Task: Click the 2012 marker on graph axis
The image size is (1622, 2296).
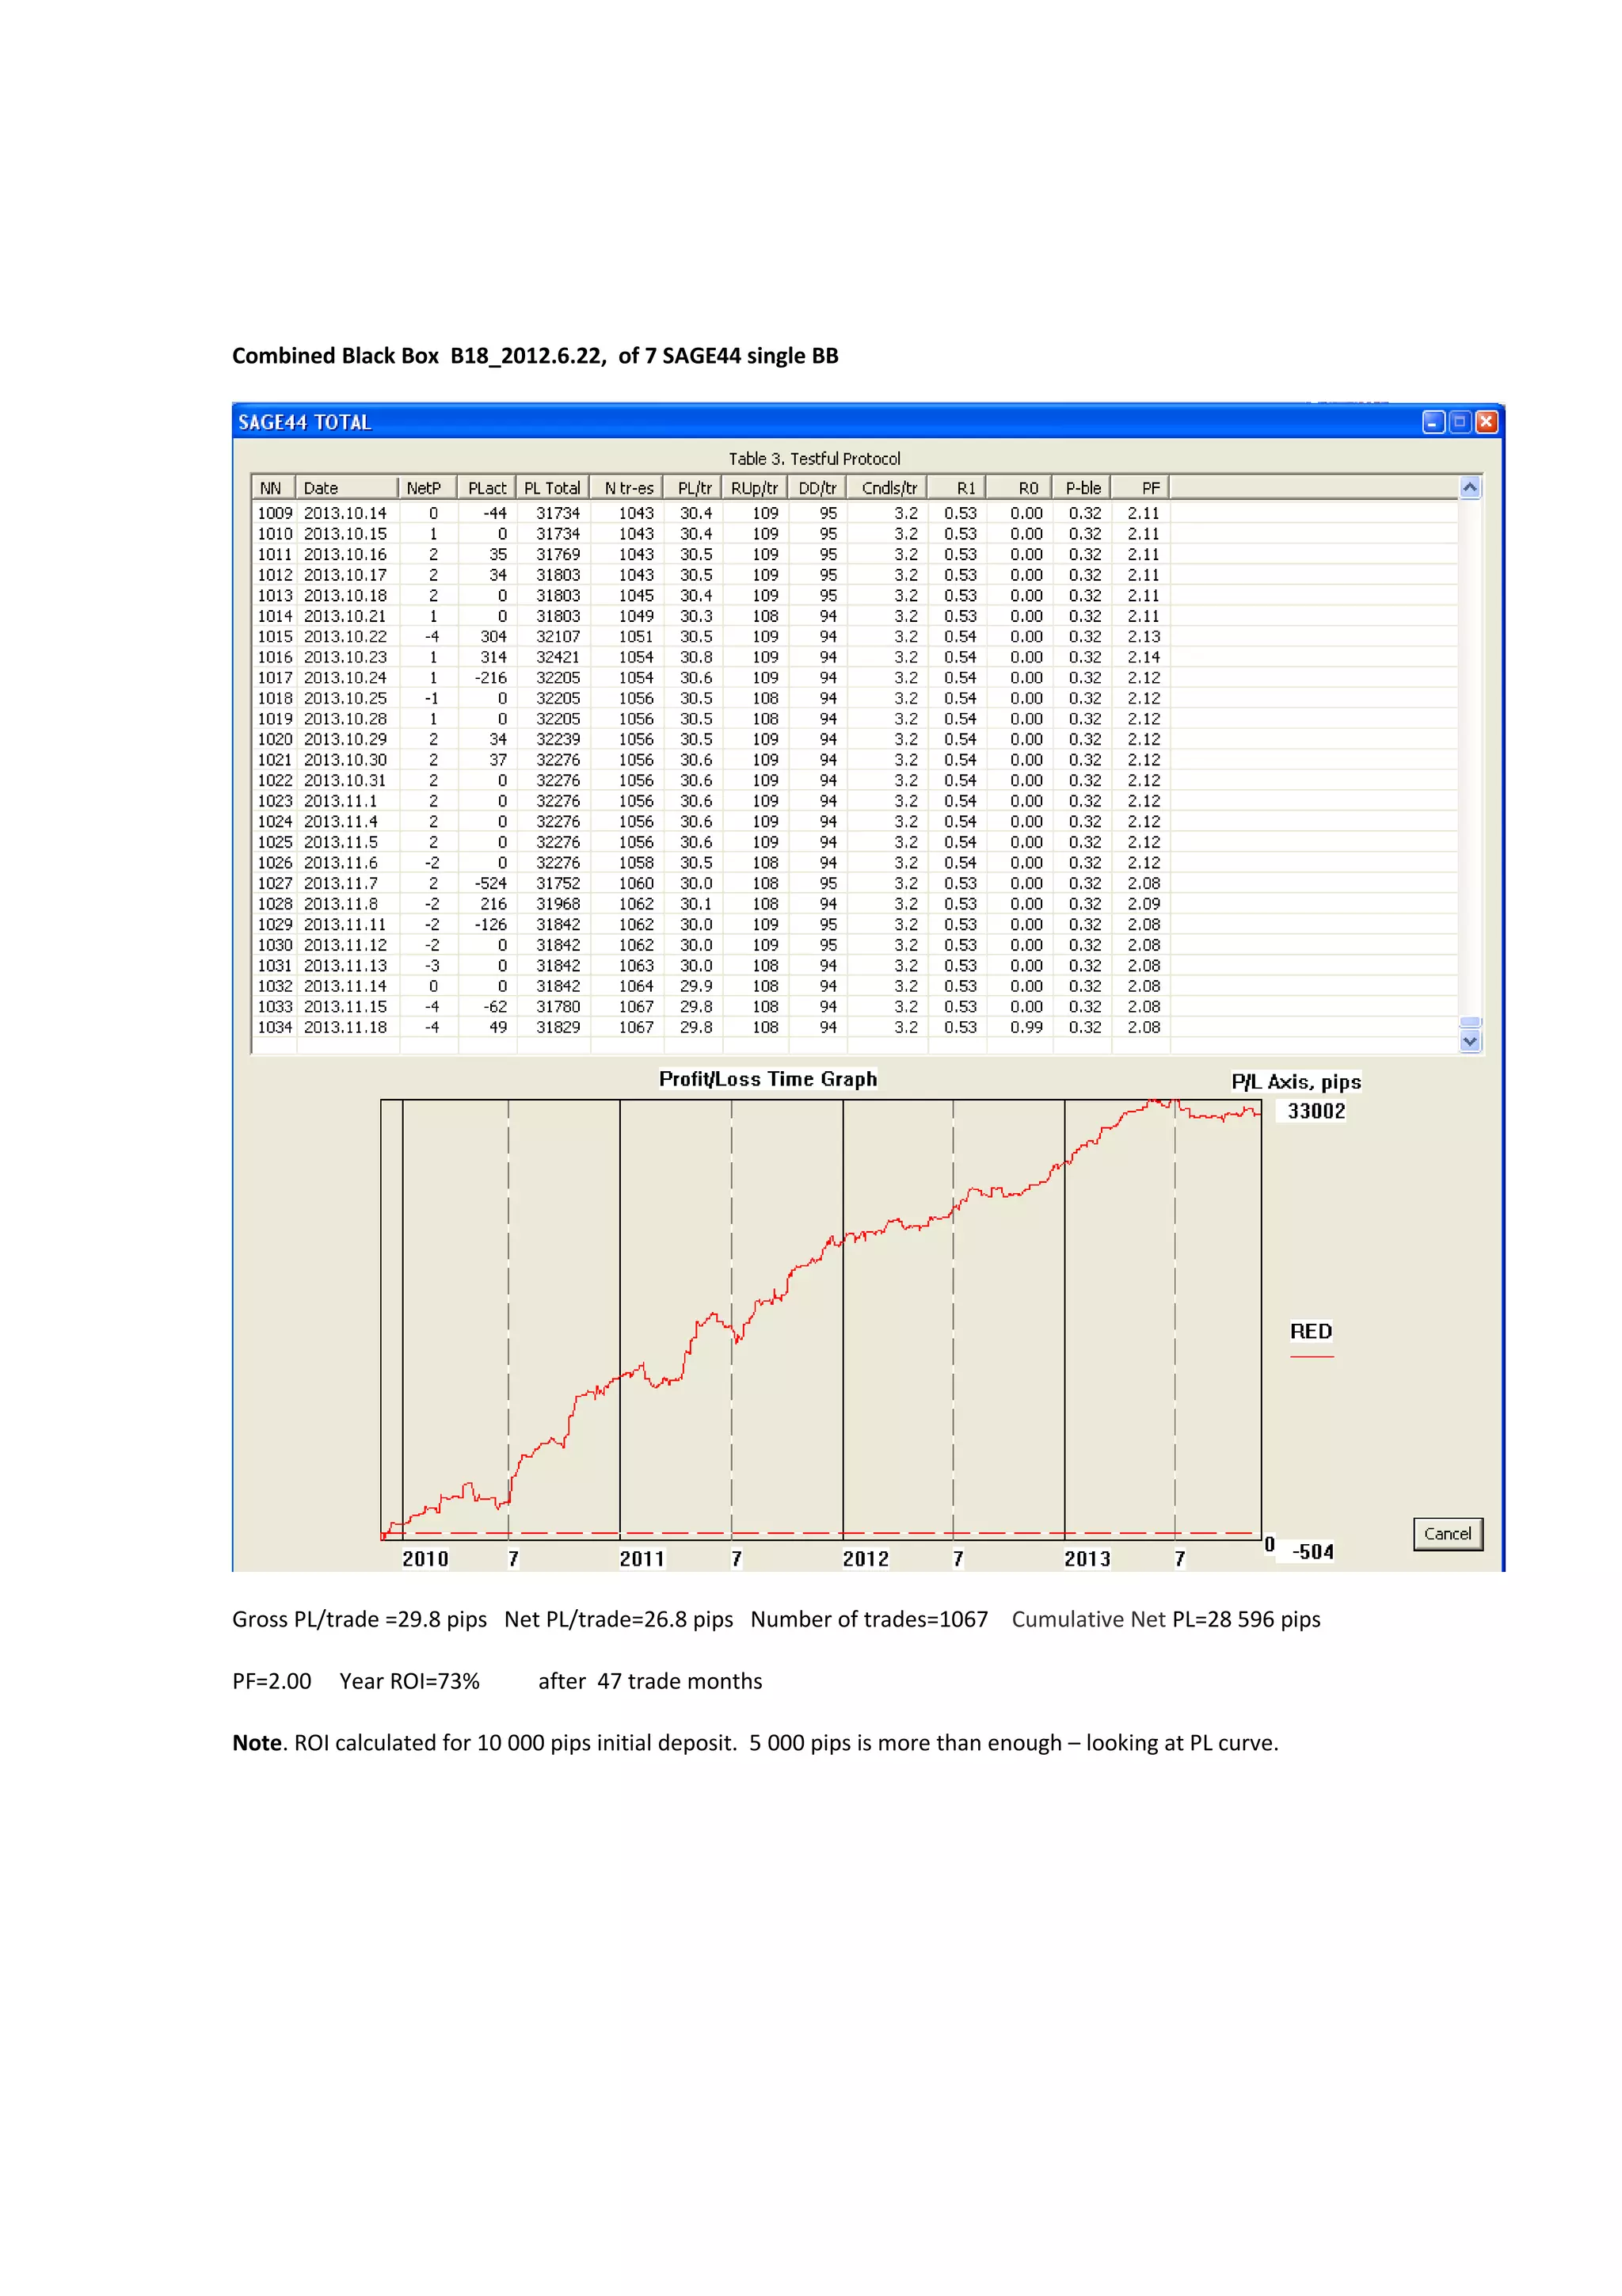Action: (865, 1558)
